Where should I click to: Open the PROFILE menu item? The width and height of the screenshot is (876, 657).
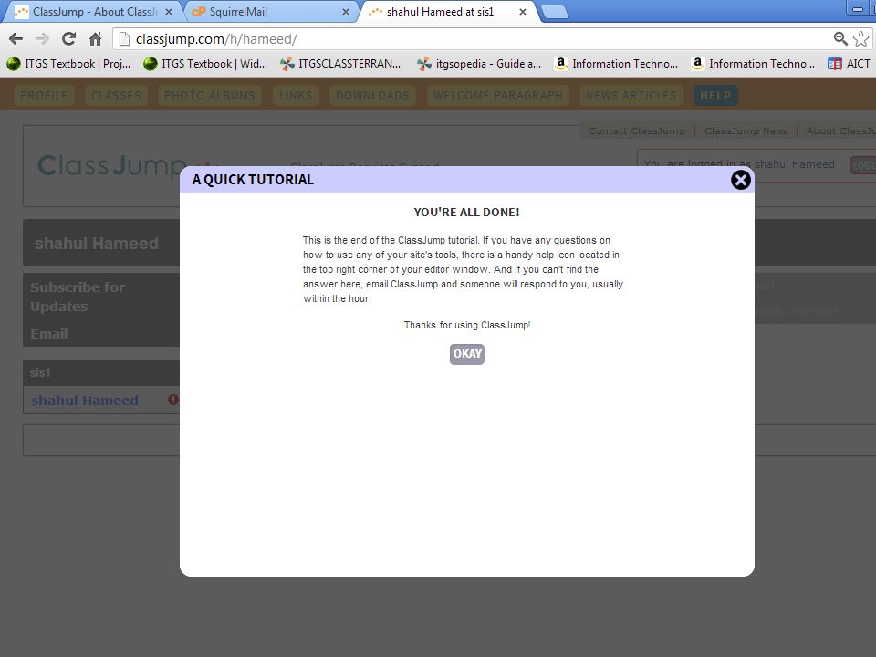(x=44, y=96)
